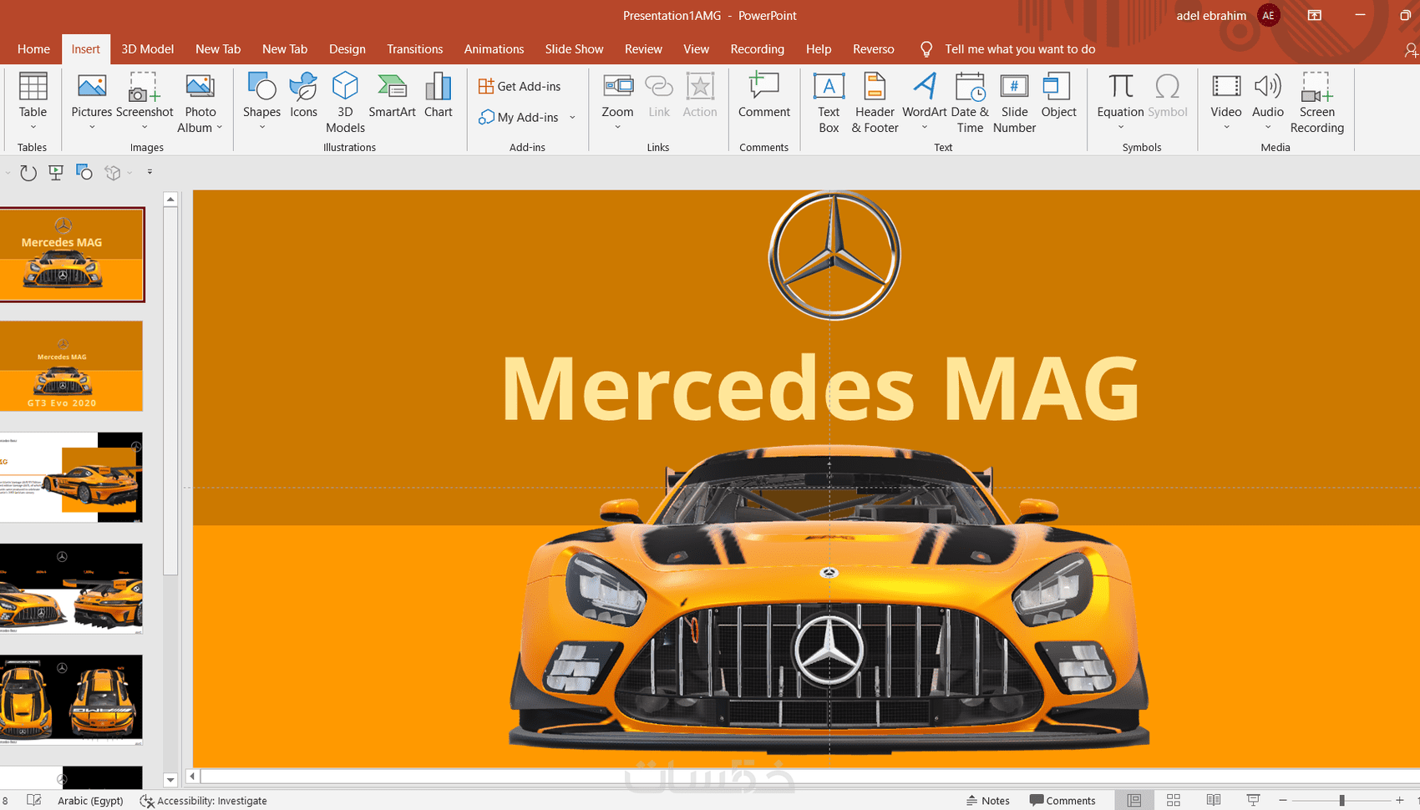Viewport: 1420px width, 810px height.
Task: Click My Add-ins button
Action: (519, 118)
